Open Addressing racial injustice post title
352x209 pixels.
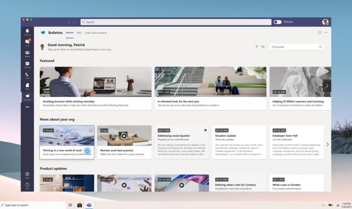coord(173,136)
